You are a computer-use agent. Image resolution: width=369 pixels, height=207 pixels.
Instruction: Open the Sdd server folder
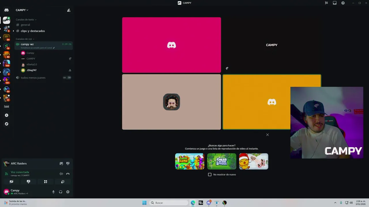[6, 106]
